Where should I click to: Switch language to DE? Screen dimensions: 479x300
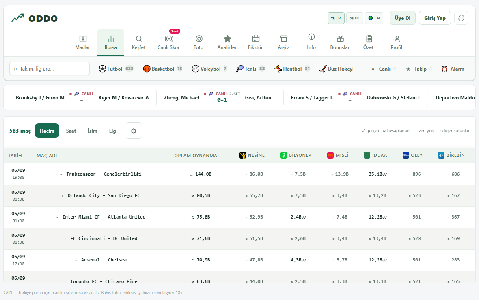point(355,18)
